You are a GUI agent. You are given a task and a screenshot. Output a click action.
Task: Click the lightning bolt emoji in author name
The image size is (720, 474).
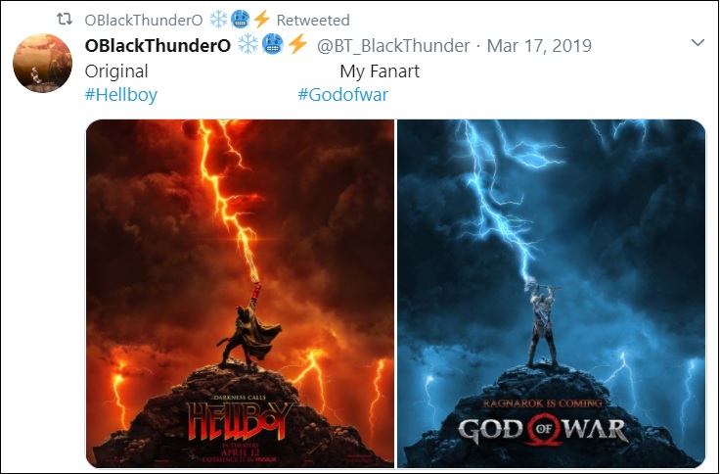[x=297, y=45]
